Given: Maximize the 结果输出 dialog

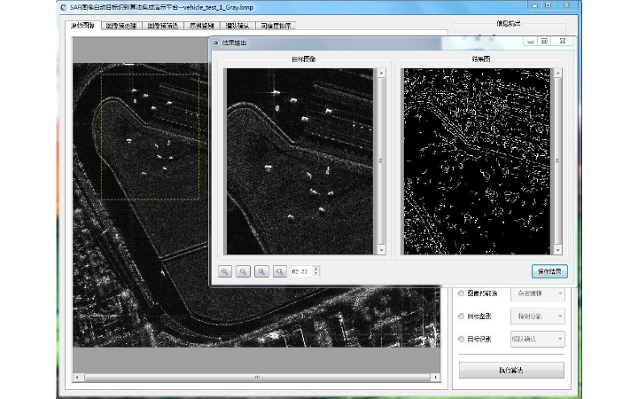Looking at the screenshot, I should [x=544, y=41].
